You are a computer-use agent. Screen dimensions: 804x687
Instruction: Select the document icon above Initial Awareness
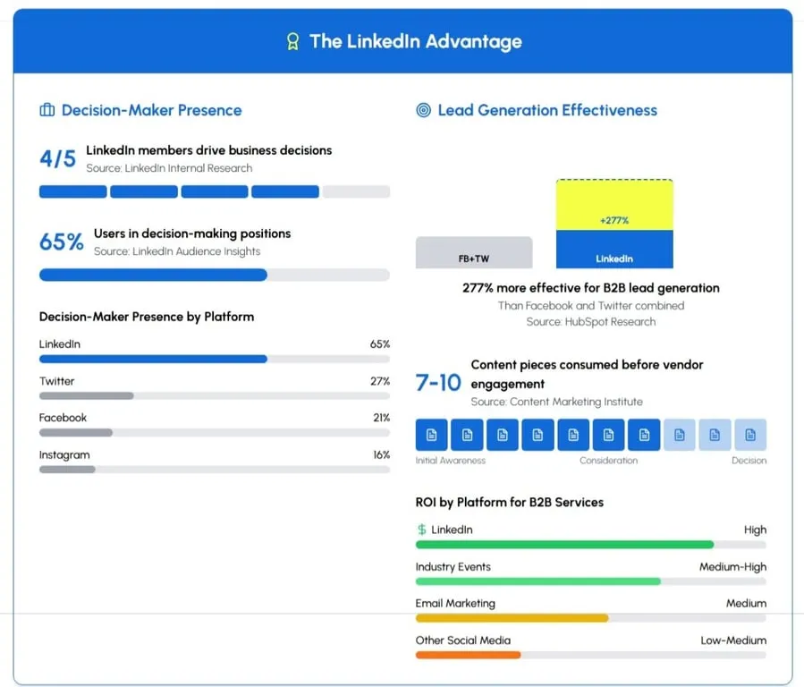pyautogui.click(x=432, y=434)
